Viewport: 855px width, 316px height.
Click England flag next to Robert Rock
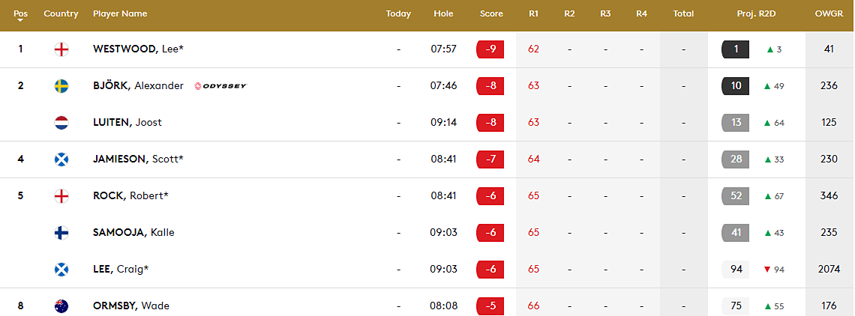(x=61, y=196)
